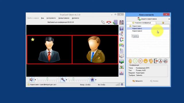Click the grey call handset icon
This screenshot has width=184, height=103.
click(x=103, y=22)
